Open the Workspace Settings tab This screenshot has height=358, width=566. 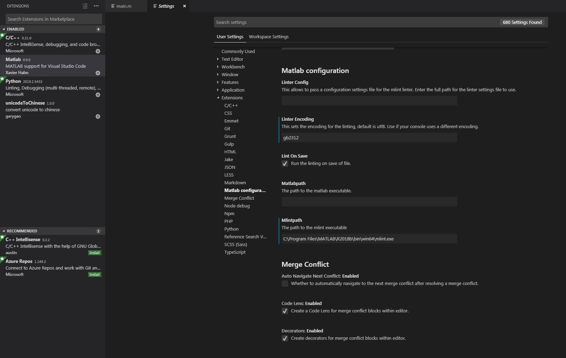pos(269,37)
